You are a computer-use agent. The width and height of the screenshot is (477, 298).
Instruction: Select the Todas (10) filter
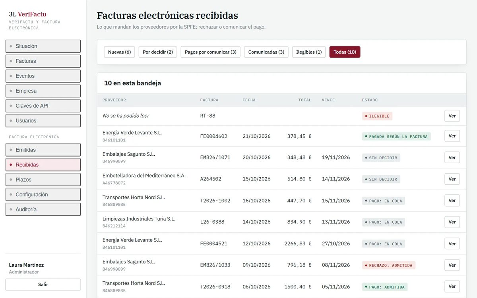[x=345, y=52]
